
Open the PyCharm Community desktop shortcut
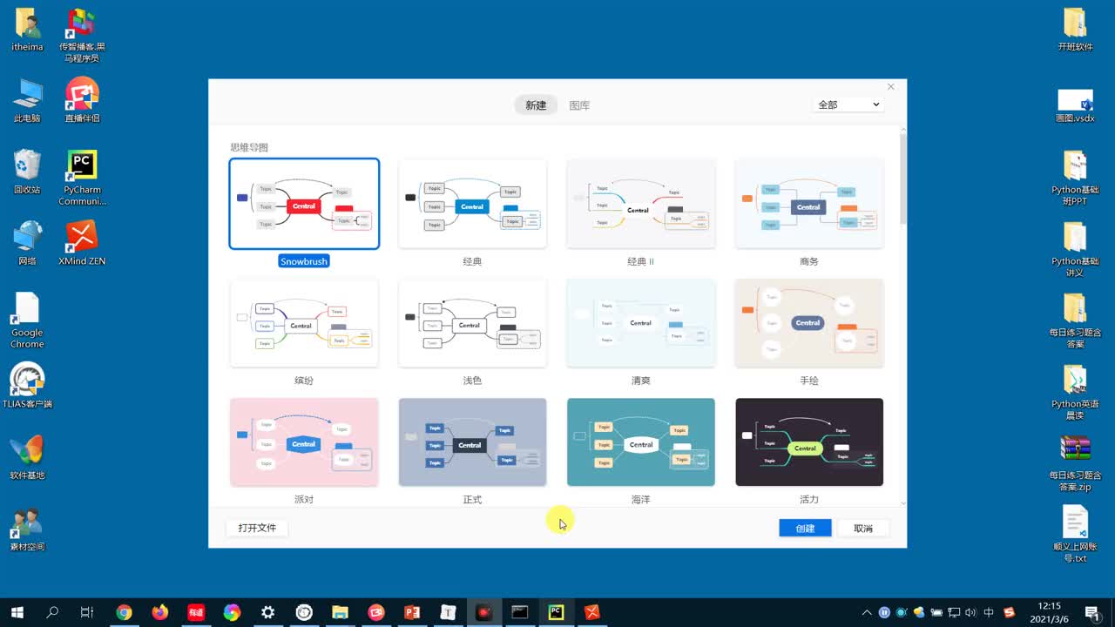tap(82, 178)
